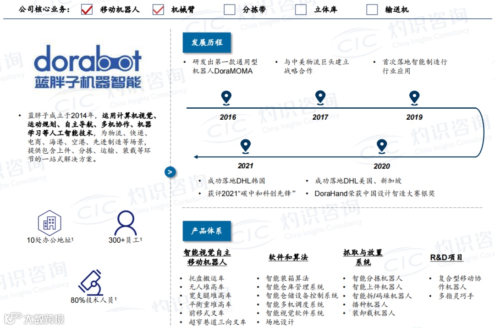Tick the 分拣带 checkbox
The height and width of the screenshot is (328, 495).
tap(230, 10)
